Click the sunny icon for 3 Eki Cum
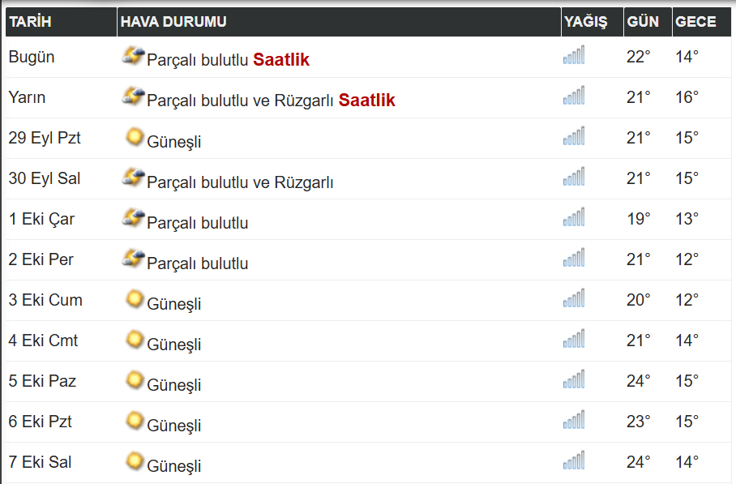This screenshot has height=484, width=736. [135, 299]
